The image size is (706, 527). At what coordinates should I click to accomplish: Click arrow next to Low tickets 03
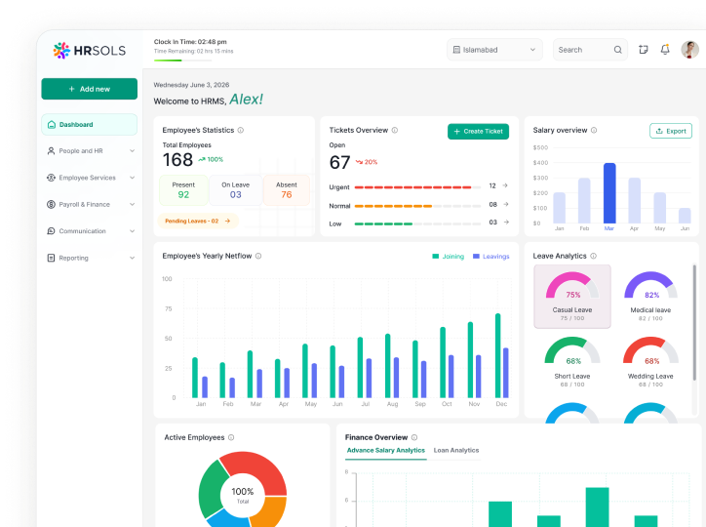506,223
